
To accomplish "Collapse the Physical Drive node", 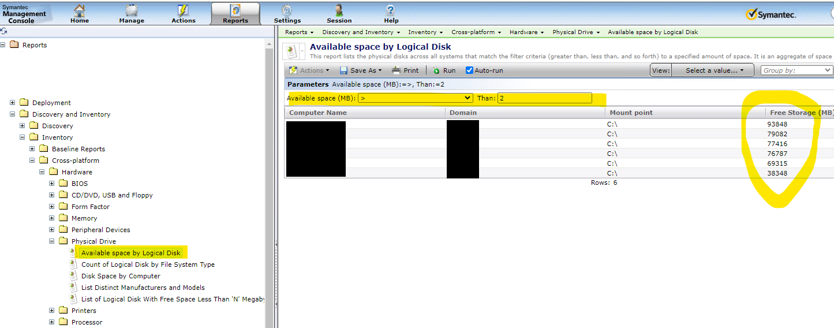I will pos(52,241).
